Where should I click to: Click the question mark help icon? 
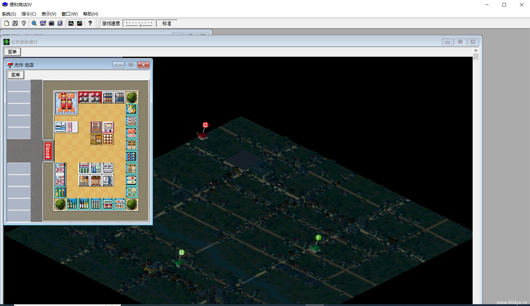pos(90,23)
